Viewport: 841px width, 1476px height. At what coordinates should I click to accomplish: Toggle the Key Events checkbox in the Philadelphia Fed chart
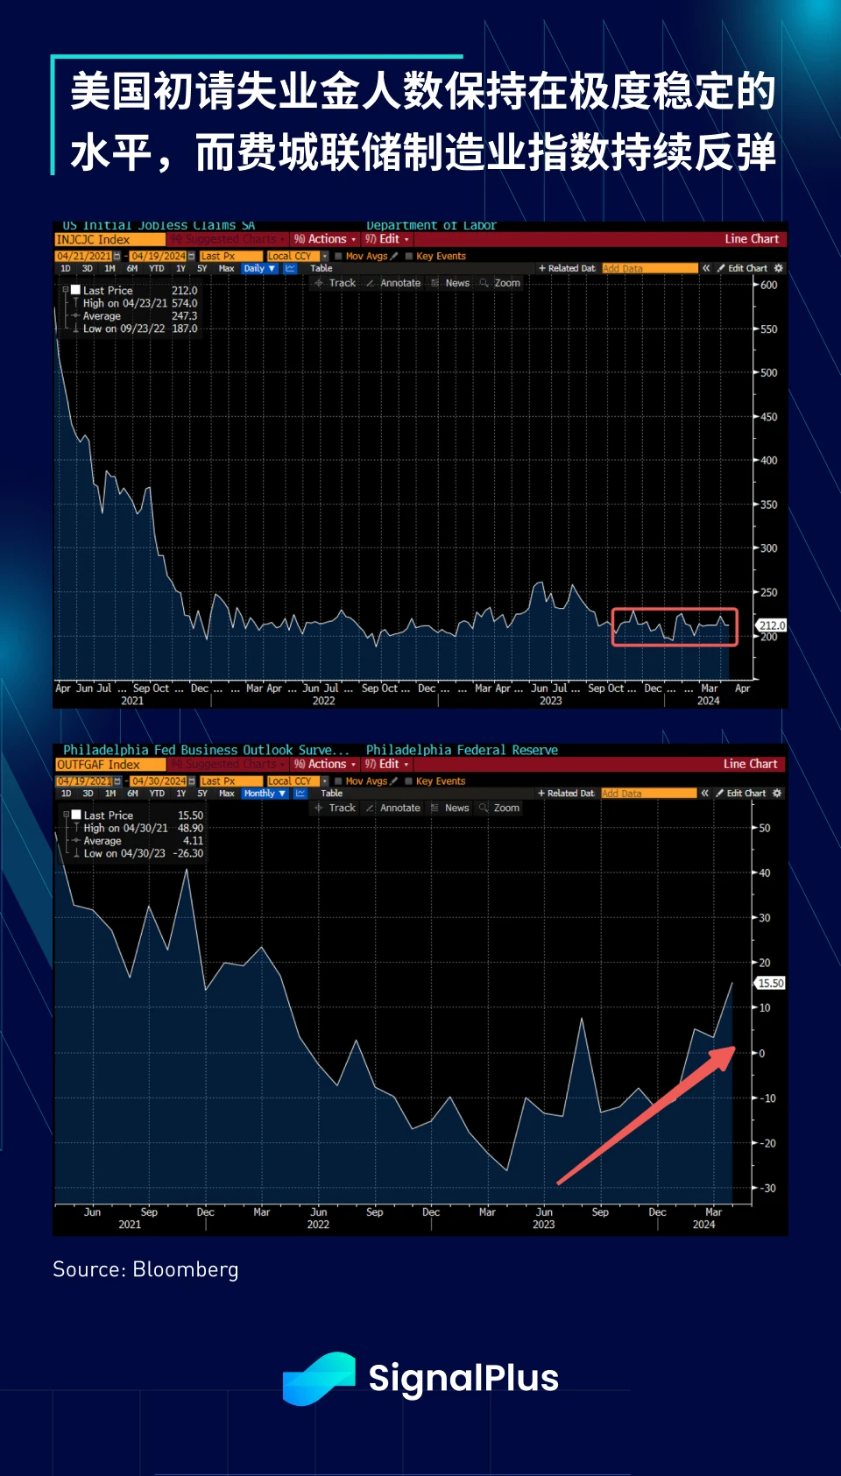pos(409,780)
